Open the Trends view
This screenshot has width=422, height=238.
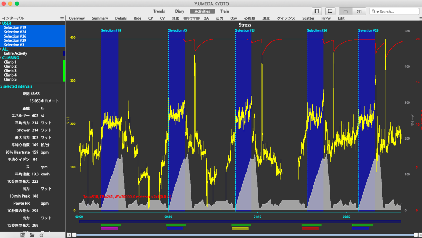(x=159, y=11)
